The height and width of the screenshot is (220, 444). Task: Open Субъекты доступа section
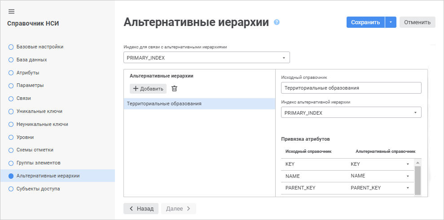(x=38, y=189)
